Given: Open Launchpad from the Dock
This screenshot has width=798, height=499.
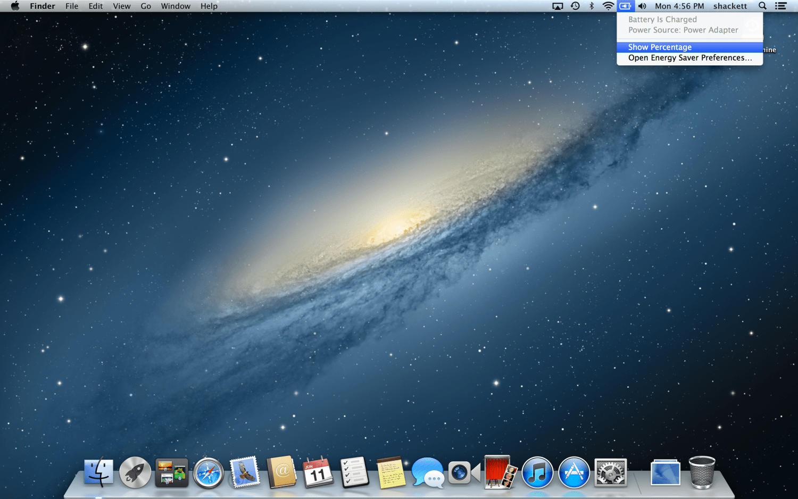Looking at the screenshot, I should point(135,472).
